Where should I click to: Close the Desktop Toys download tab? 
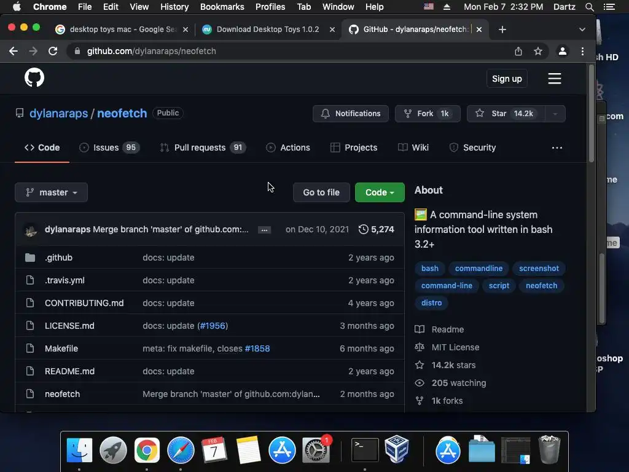point(332,29)
